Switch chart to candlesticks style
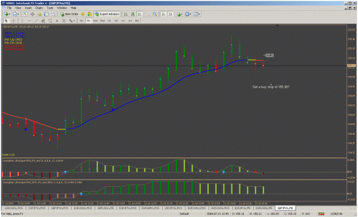The image size is (358, 217). pyautogui.click(x=133, y=14)
